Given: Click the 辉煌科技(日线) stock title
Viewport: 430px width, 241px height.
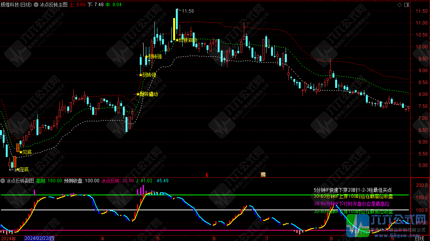Looking at the screenshot, I should click(17, 5).
